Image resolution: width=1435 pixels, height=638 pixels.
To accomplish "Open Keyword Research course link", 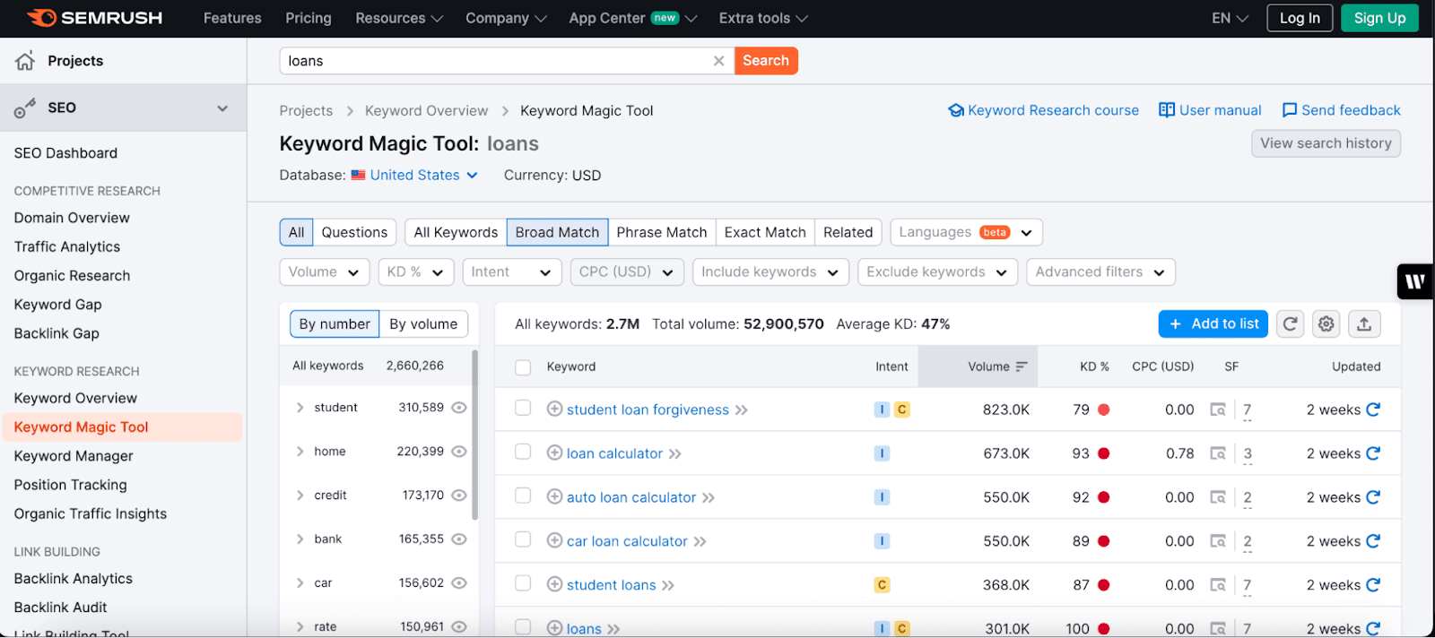I will point(1044,110).
